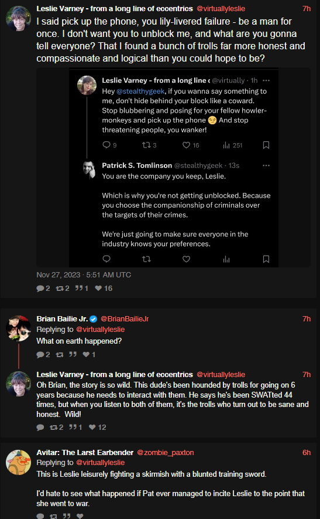The width and height of the screenshot is (320, 519).
Task: Open the embedded tweet screenshot image
Action: 173,167
